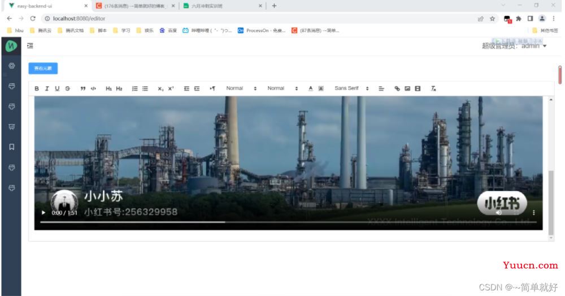
Task: Mute the video with the speaker icon
Action: pos(499,213)
